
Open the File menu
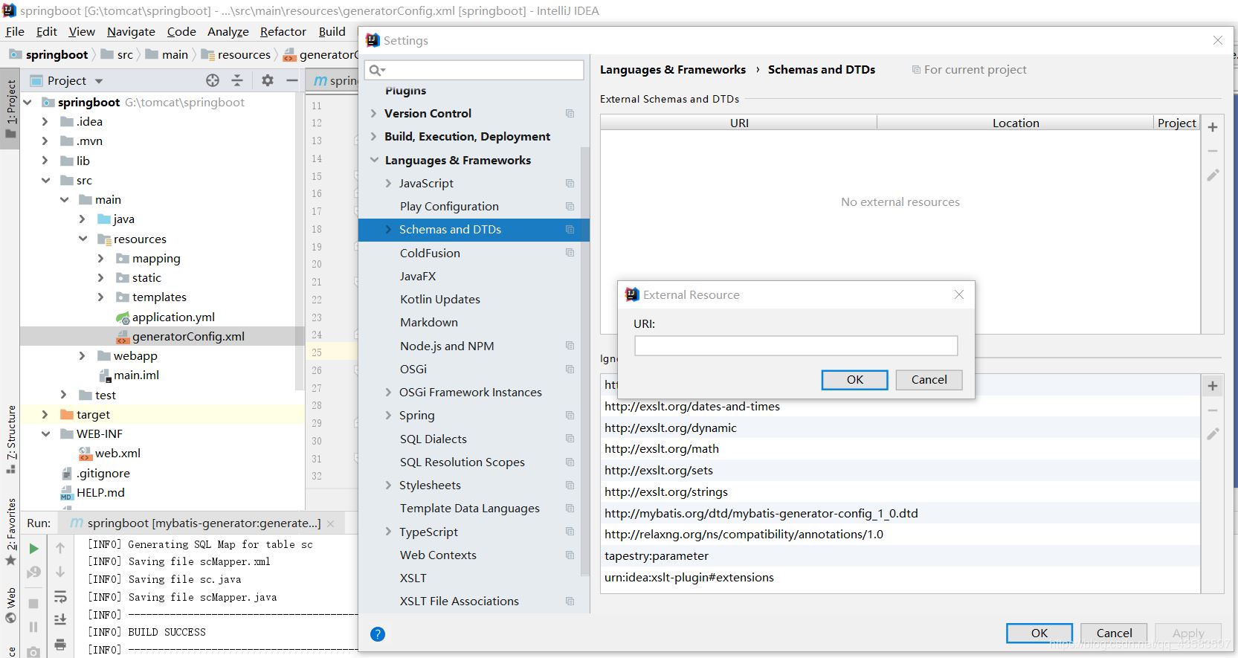[15, 31]
